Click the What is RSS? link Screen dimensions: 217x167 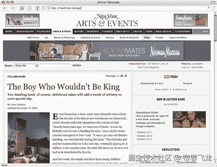pos(162,90)
